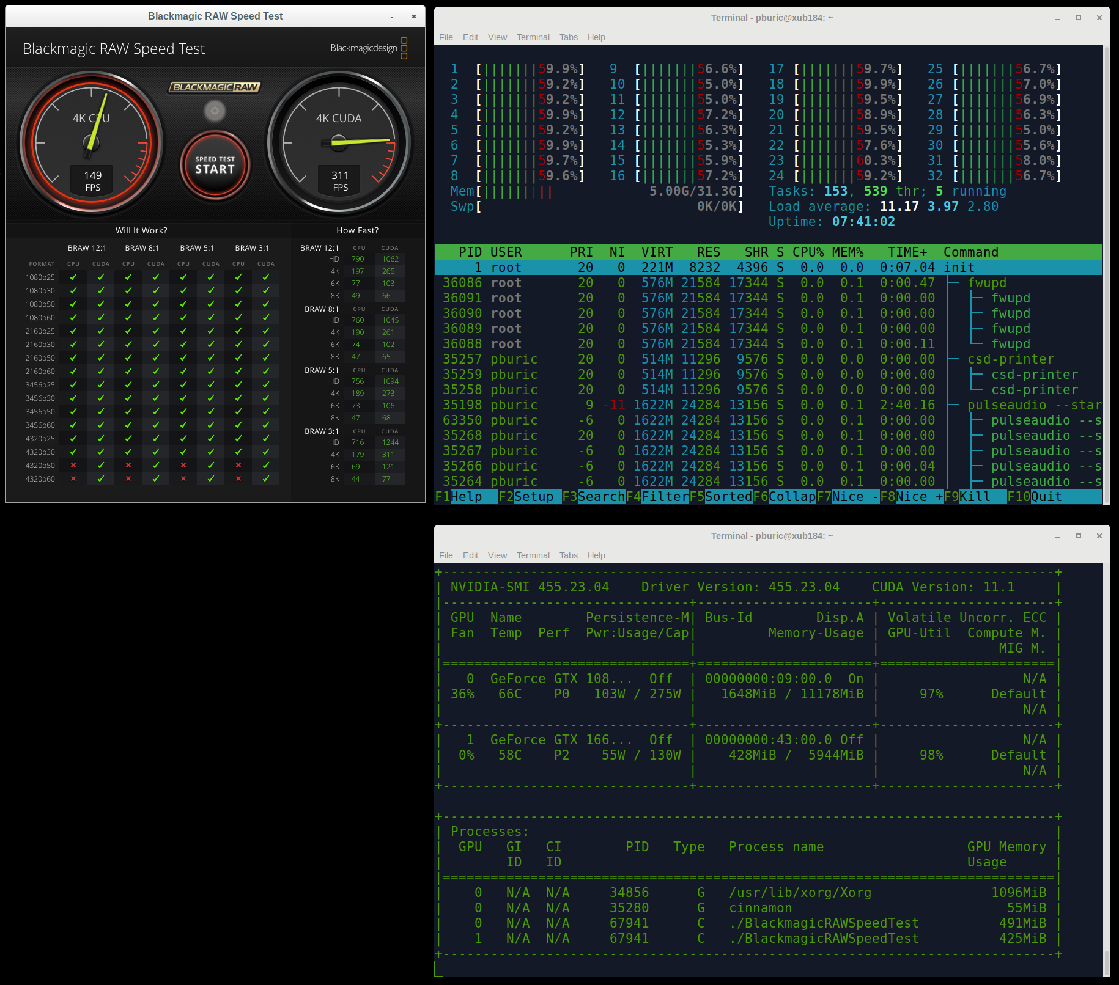Open Edit menu in htop terminal
Viewport: 1119px width, 985px height.
[470, 37]
